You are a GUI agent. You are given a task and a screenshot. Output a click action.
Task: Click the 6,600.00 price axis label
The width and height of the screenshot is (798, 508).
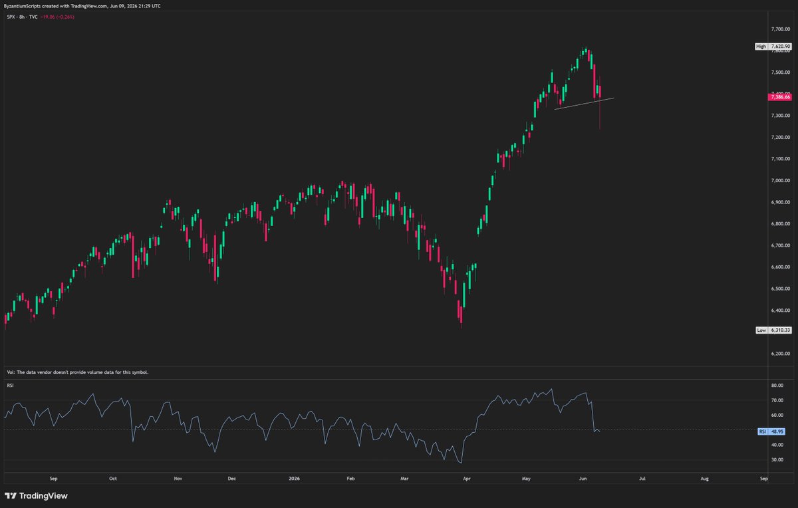(780, 267)
